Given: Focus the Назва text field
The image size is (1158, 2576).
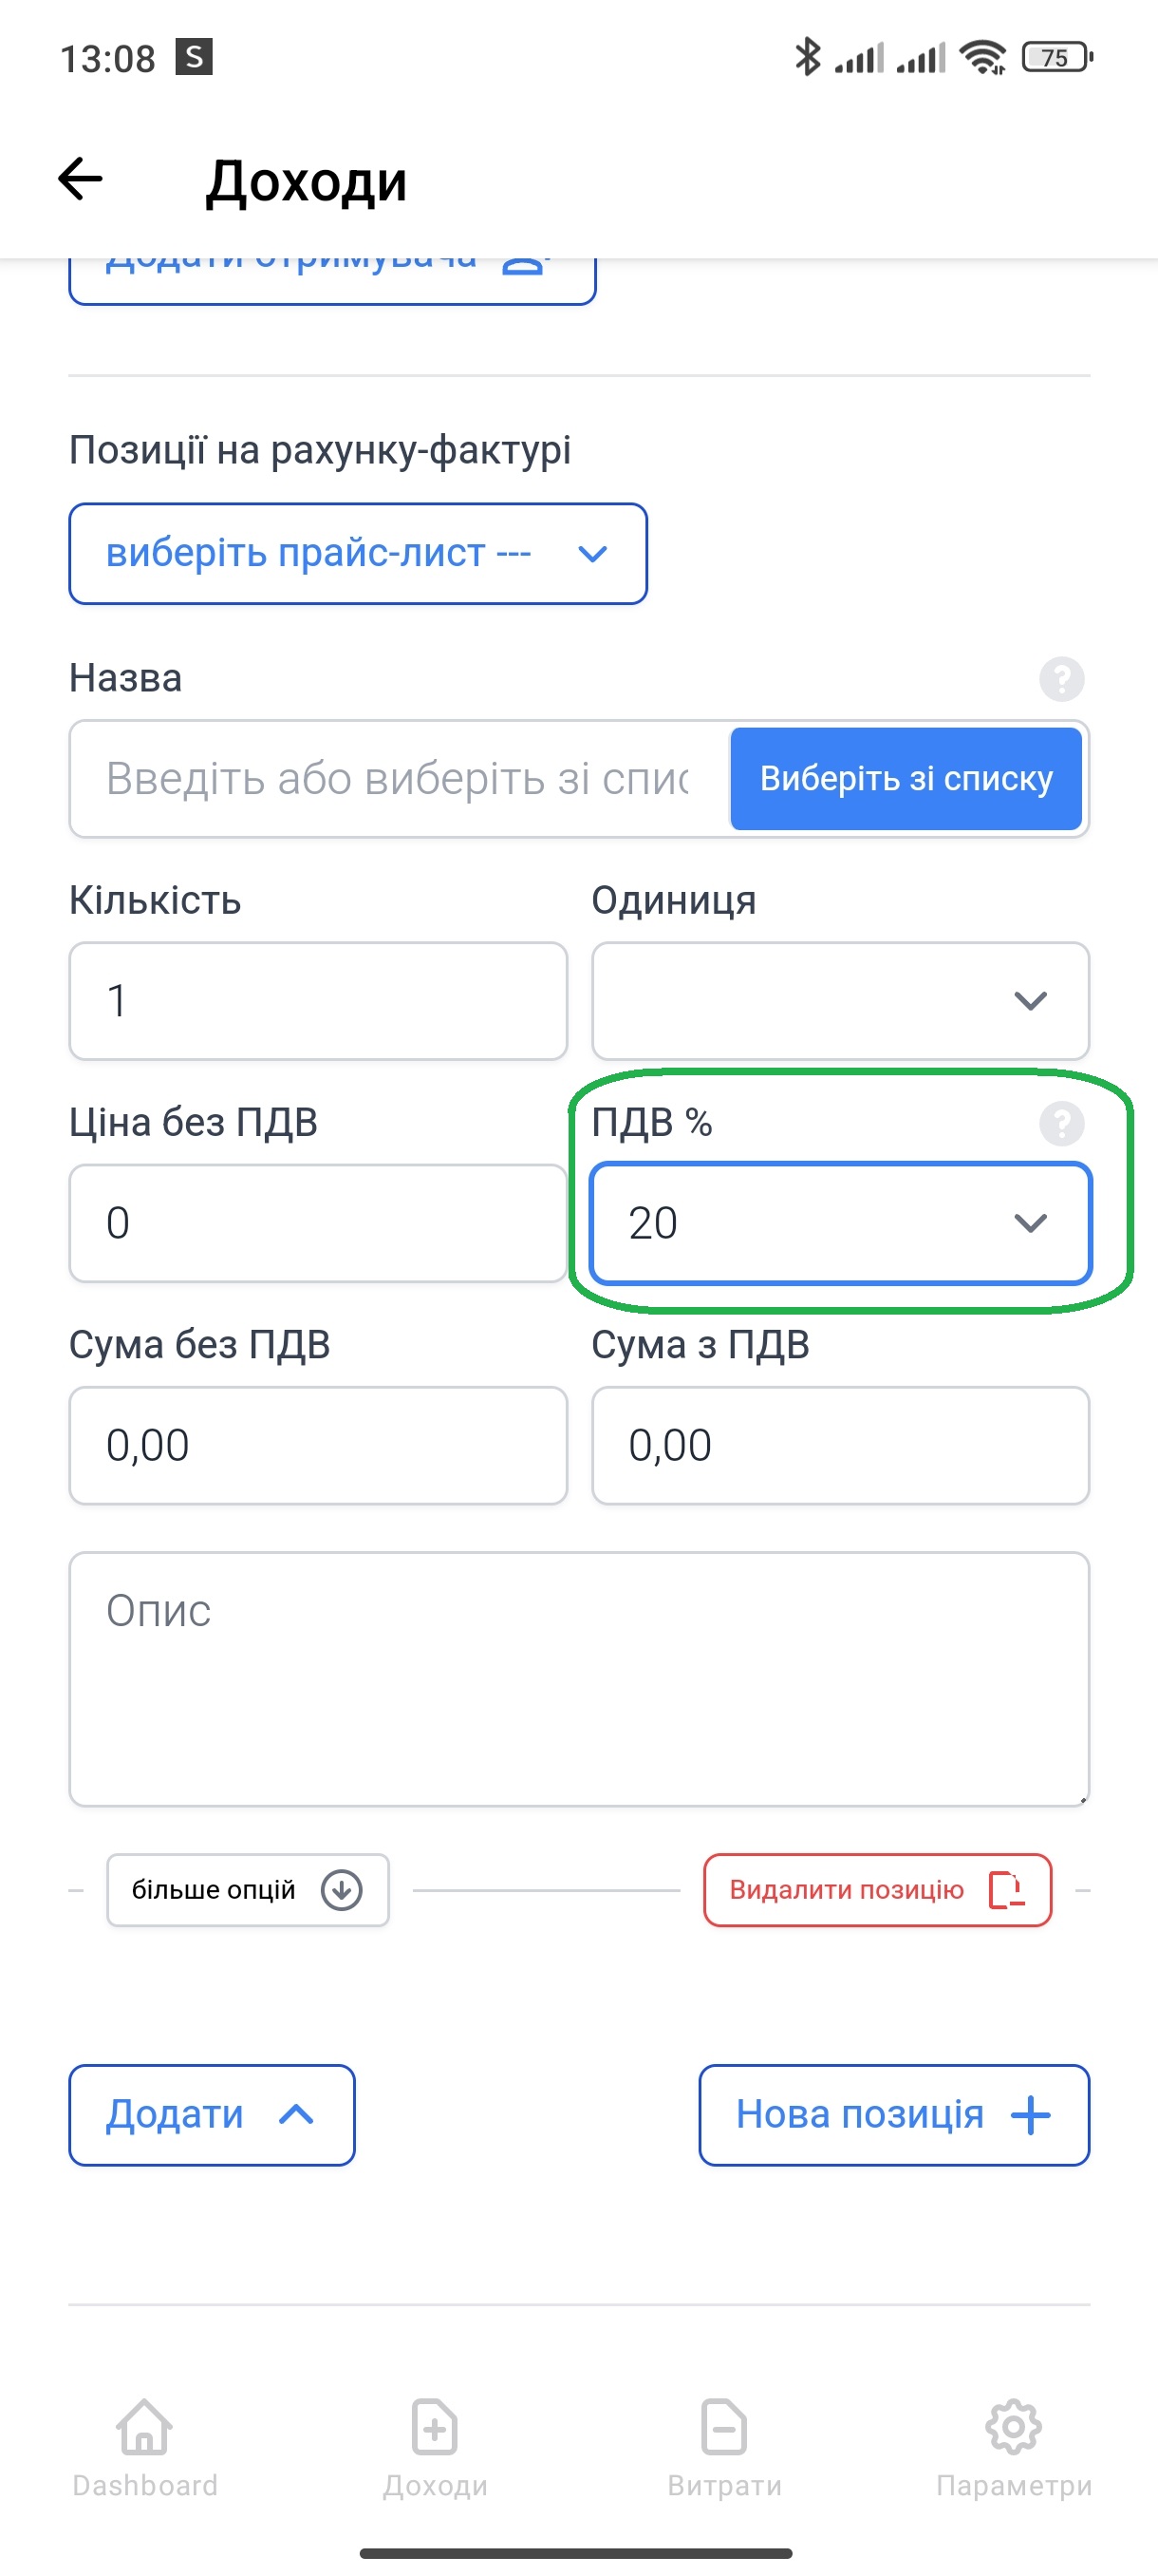Looking at the screenshot, I should click(x=398, y=779).
